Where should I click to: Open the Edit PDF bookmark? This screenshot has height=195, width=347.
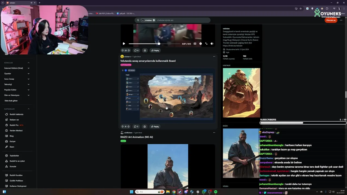click(x=105, y=13)
